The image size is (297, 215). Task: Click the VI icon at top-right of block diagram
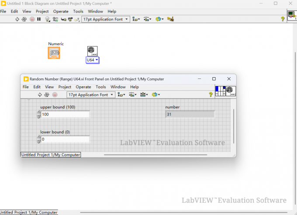(292, 16)
